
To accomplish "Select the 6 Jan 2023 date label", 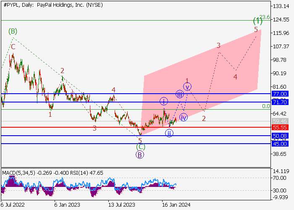I will coord(67,205).
